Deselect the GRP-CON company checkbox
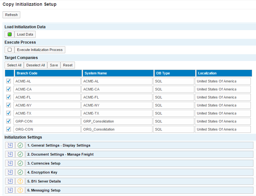This screenshot has height=196, width=256. point(9,121)
